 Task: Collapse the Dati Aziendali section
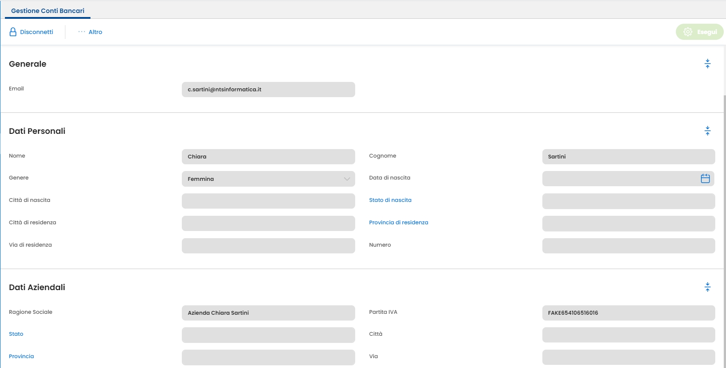coord(707,287)
